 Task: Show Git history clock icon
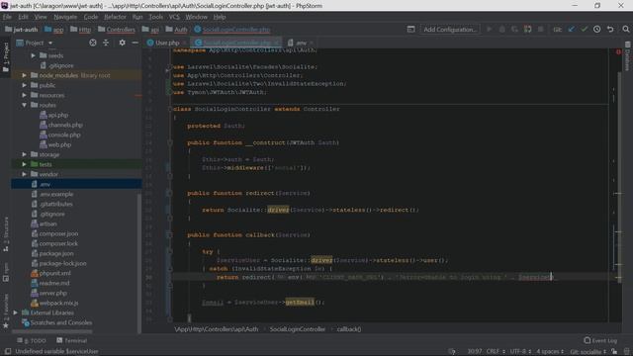click(596, 30)
